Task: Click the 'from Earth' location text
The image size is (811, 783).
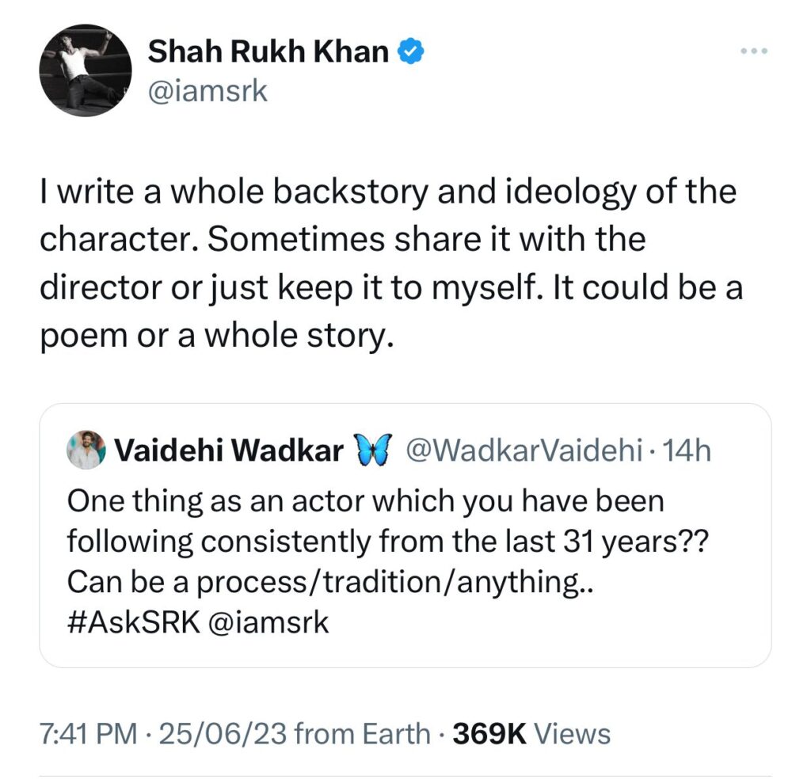Action: point(363,734)
